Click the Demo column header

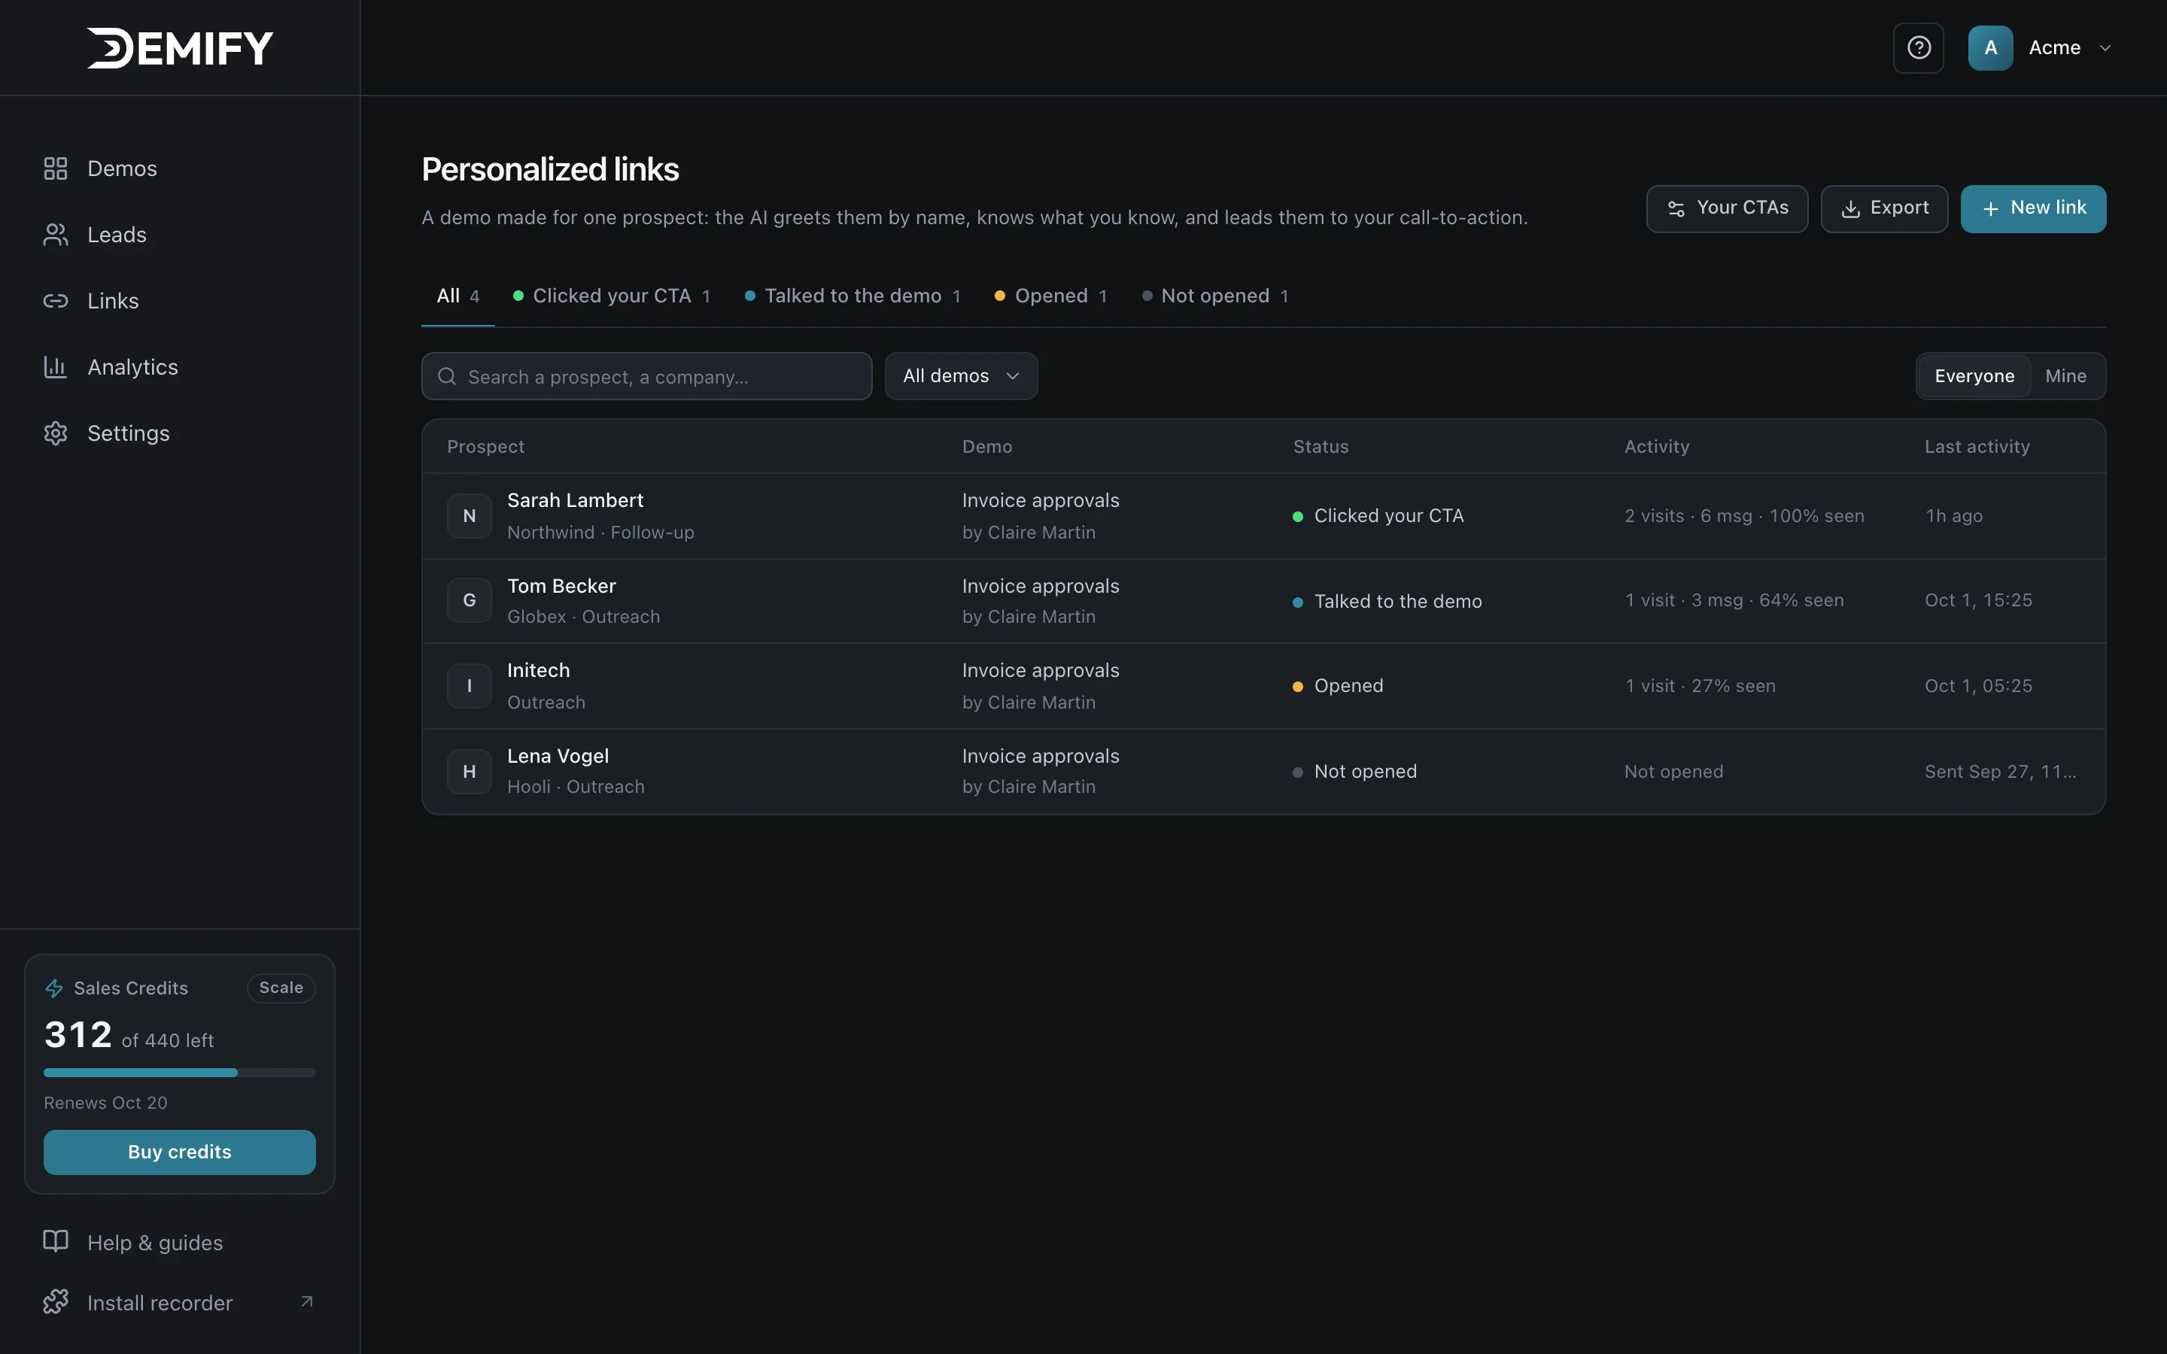pos(986,447)
